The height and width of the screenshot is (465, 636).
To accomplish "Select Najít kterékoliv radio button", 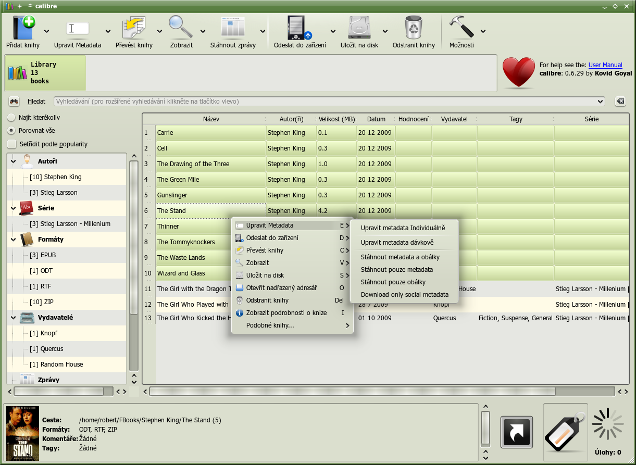I will pos(11,118).
